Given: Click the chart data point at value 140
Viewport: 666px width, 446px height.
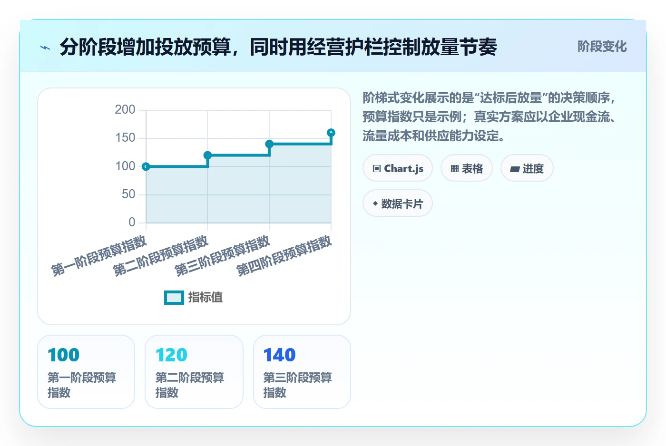Looking at the screenshot, I should [x=269, y=144].
